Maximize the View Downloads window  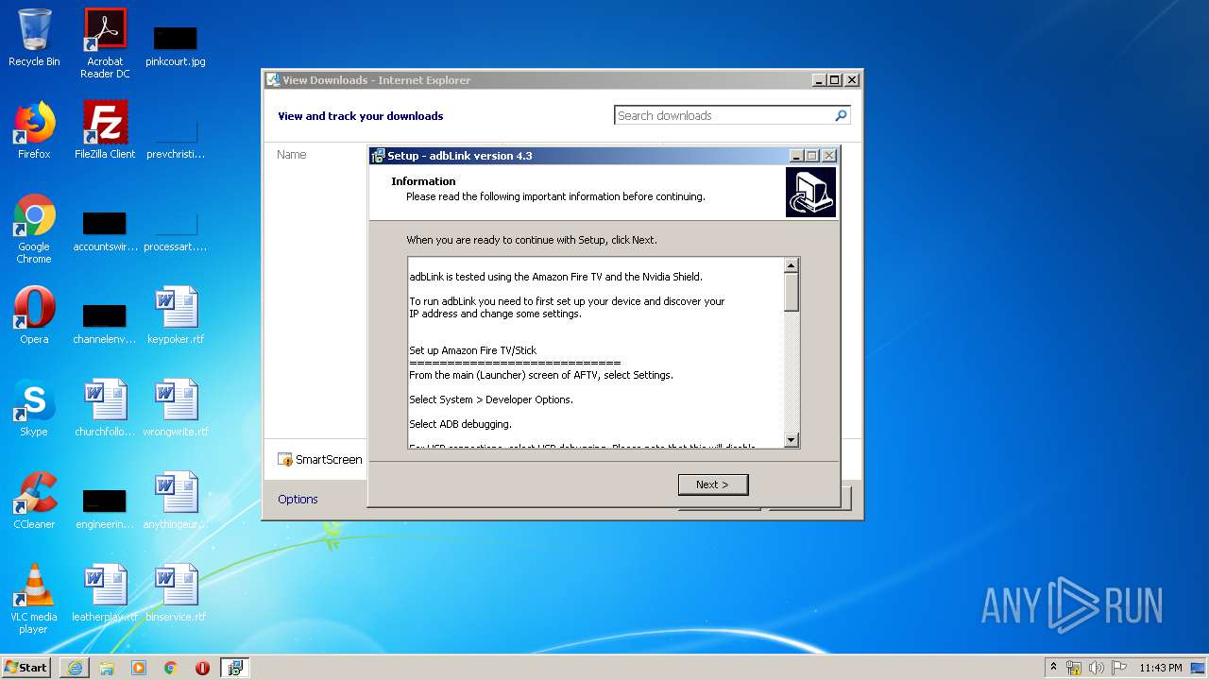pyautogui.click(x=835, y=80)
